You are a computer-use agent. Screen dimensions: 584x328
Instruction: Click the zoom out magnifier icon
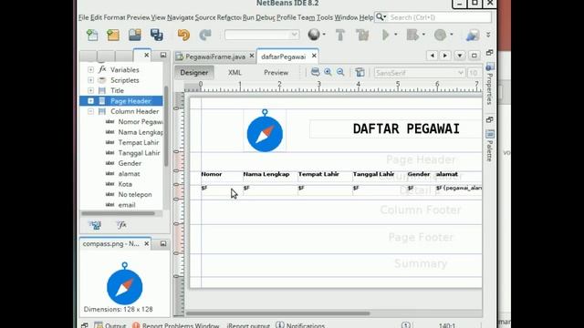[340, 72]
